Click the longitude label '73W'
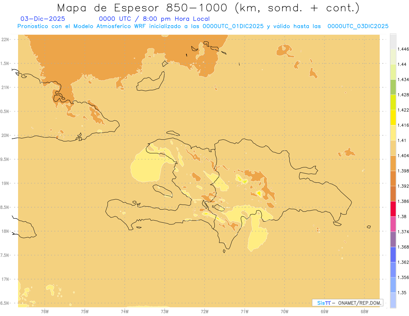The height and width of the screenshot is (316, 409). pyautogui.click(x=165, y=311)
